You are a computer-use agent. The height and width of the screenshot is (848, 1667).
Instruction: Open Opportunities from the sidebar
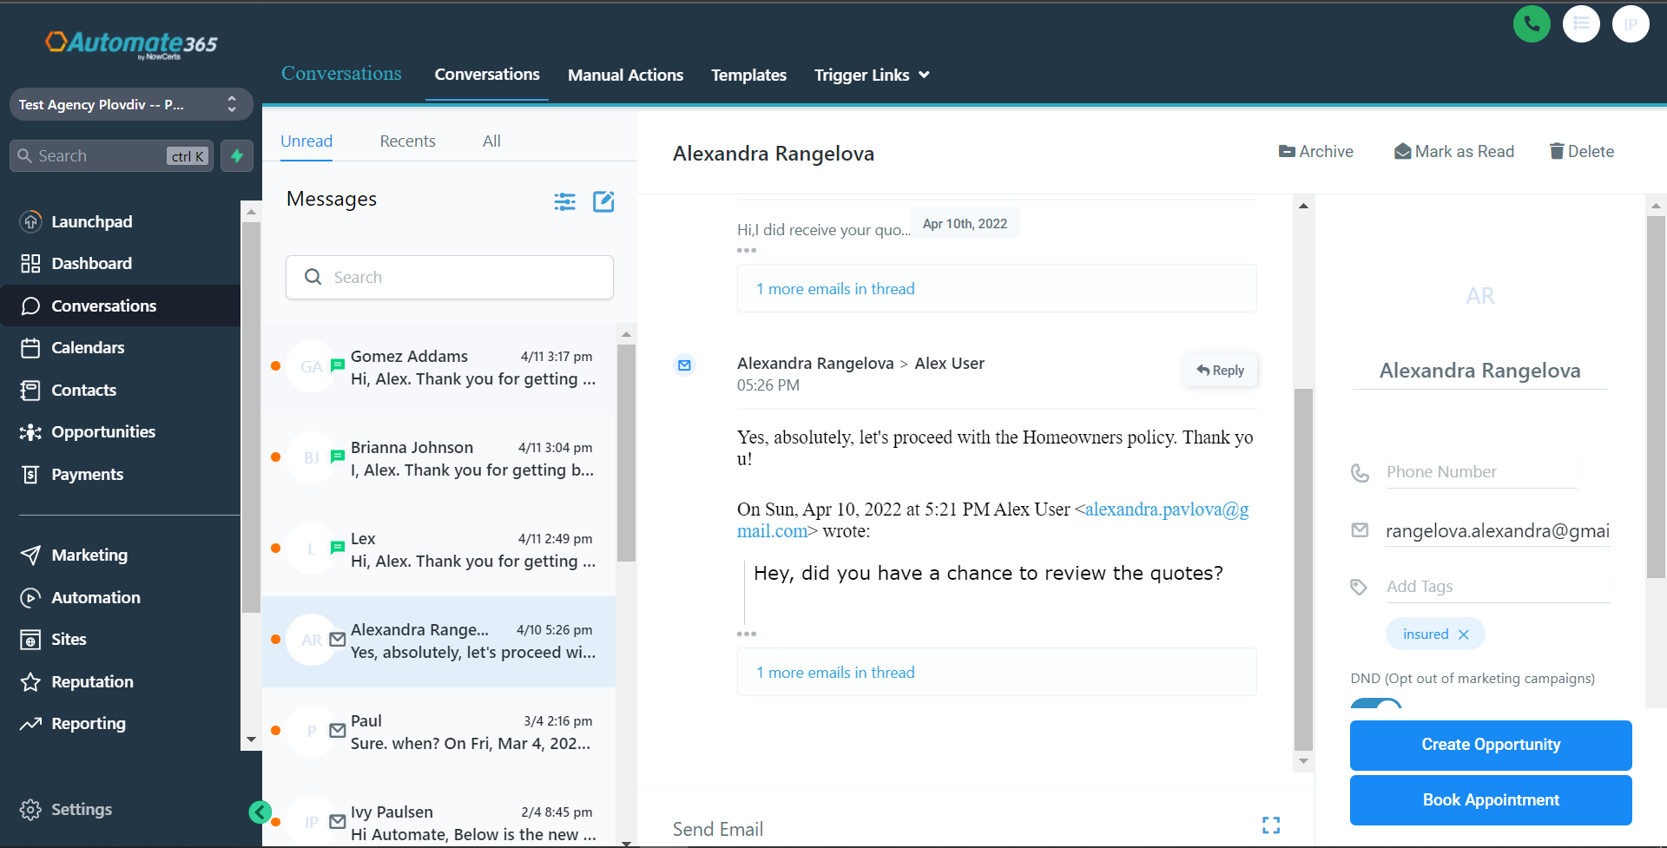(x=101, y=431)
